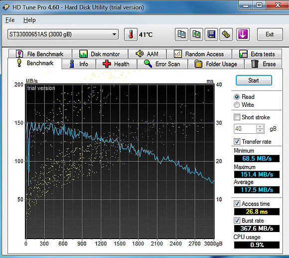Click the HD Tune title bar icon
This screenshot has height=258, width=289.
[x=6, y=7]
